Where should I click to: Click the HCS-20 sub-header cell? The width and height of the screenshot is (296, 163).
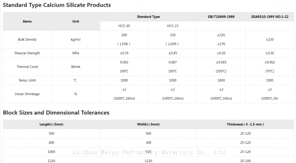[x=124, y=26]
